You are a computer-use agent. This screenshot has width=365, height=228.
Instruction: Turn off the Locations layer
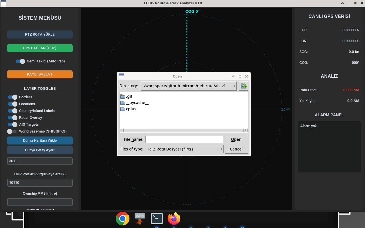tap(13, 104)
